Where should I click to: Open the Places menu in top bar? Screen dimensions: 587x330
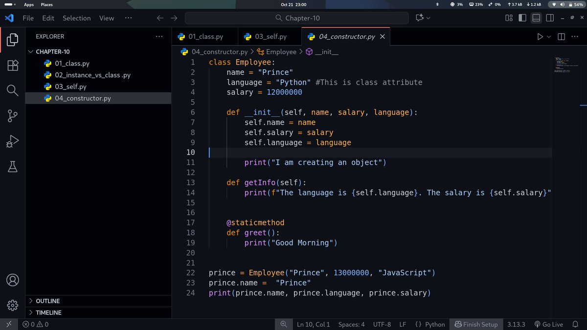46,4
